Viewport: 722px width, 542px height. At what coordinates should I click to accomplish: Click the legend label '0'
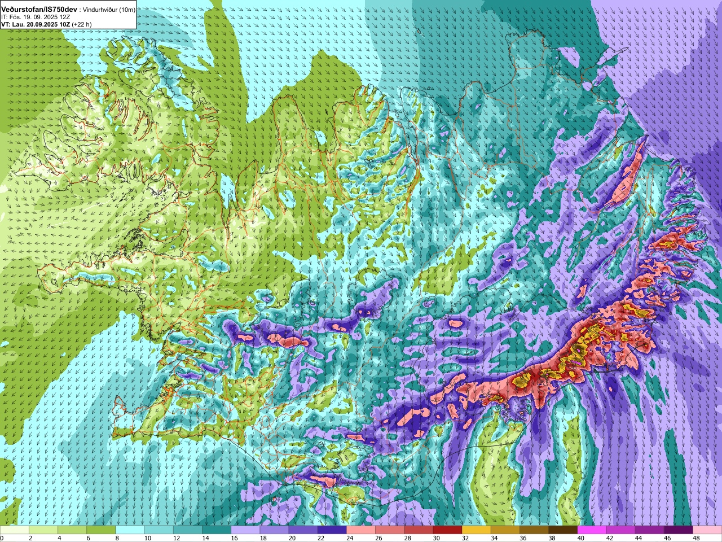2,538
